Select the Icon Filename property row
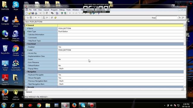193x108 pixels. 104,62
